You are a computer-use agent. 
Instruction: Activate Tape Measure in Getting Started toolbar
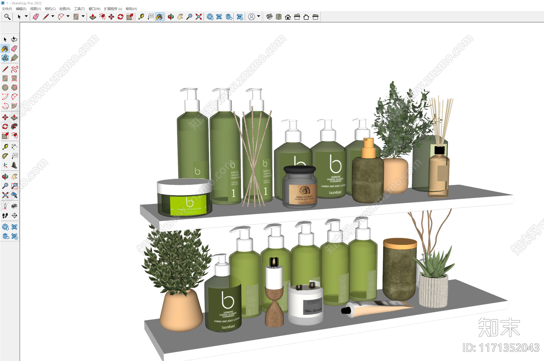tap(141, 17)
